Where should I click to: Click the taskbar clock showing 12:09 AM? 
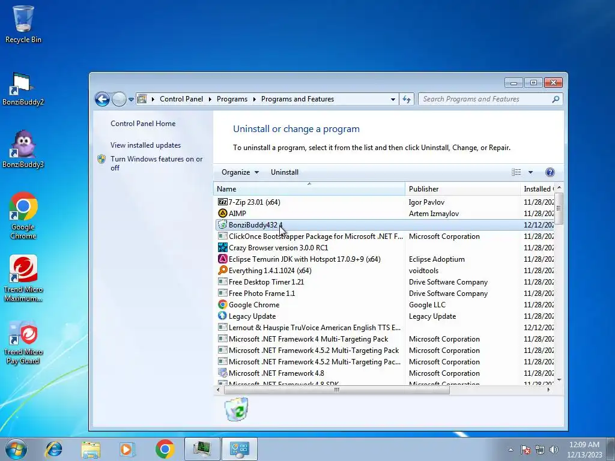tap(584, 450)
